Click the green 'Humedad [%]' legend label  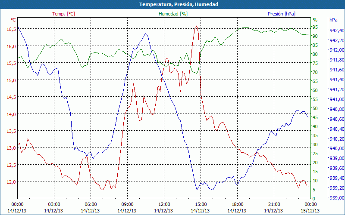pos(173,14)
